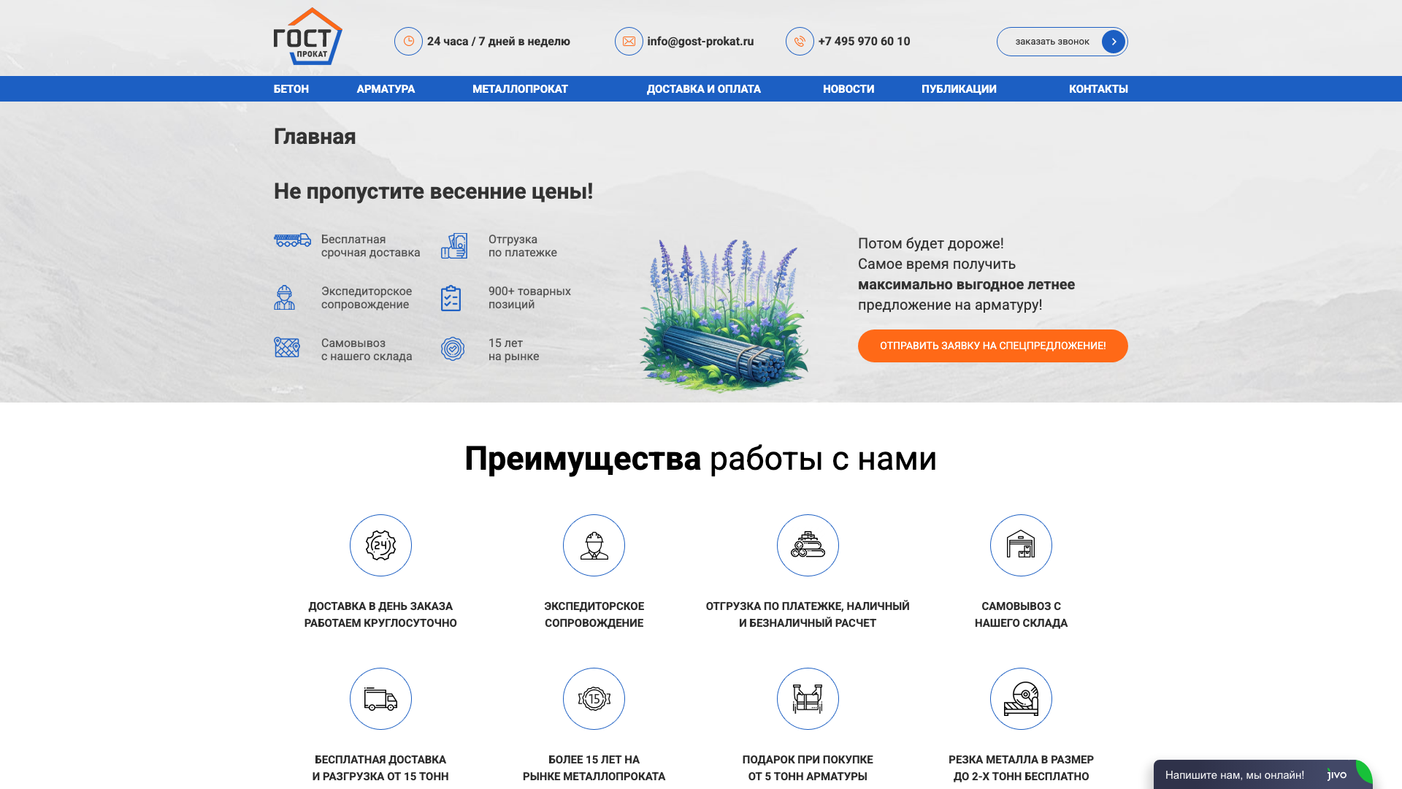Click the badge icon for 15 years on market
Viewport: 1402px width, 789px height.
click(x=453, y=349)
